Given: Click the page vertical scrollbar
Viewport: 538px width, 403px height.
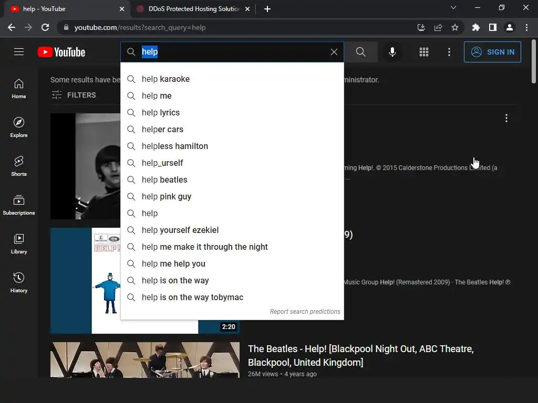Looking at the screenshot, I should (534, 62).
